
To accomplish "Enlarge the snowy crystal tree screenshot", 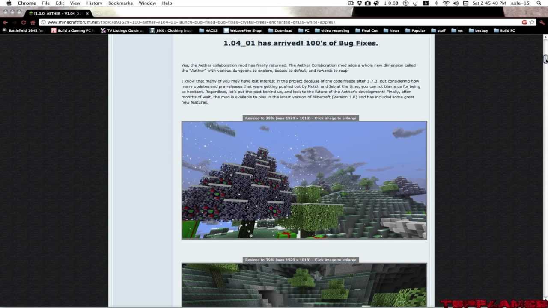I will [x=304, y=180].
